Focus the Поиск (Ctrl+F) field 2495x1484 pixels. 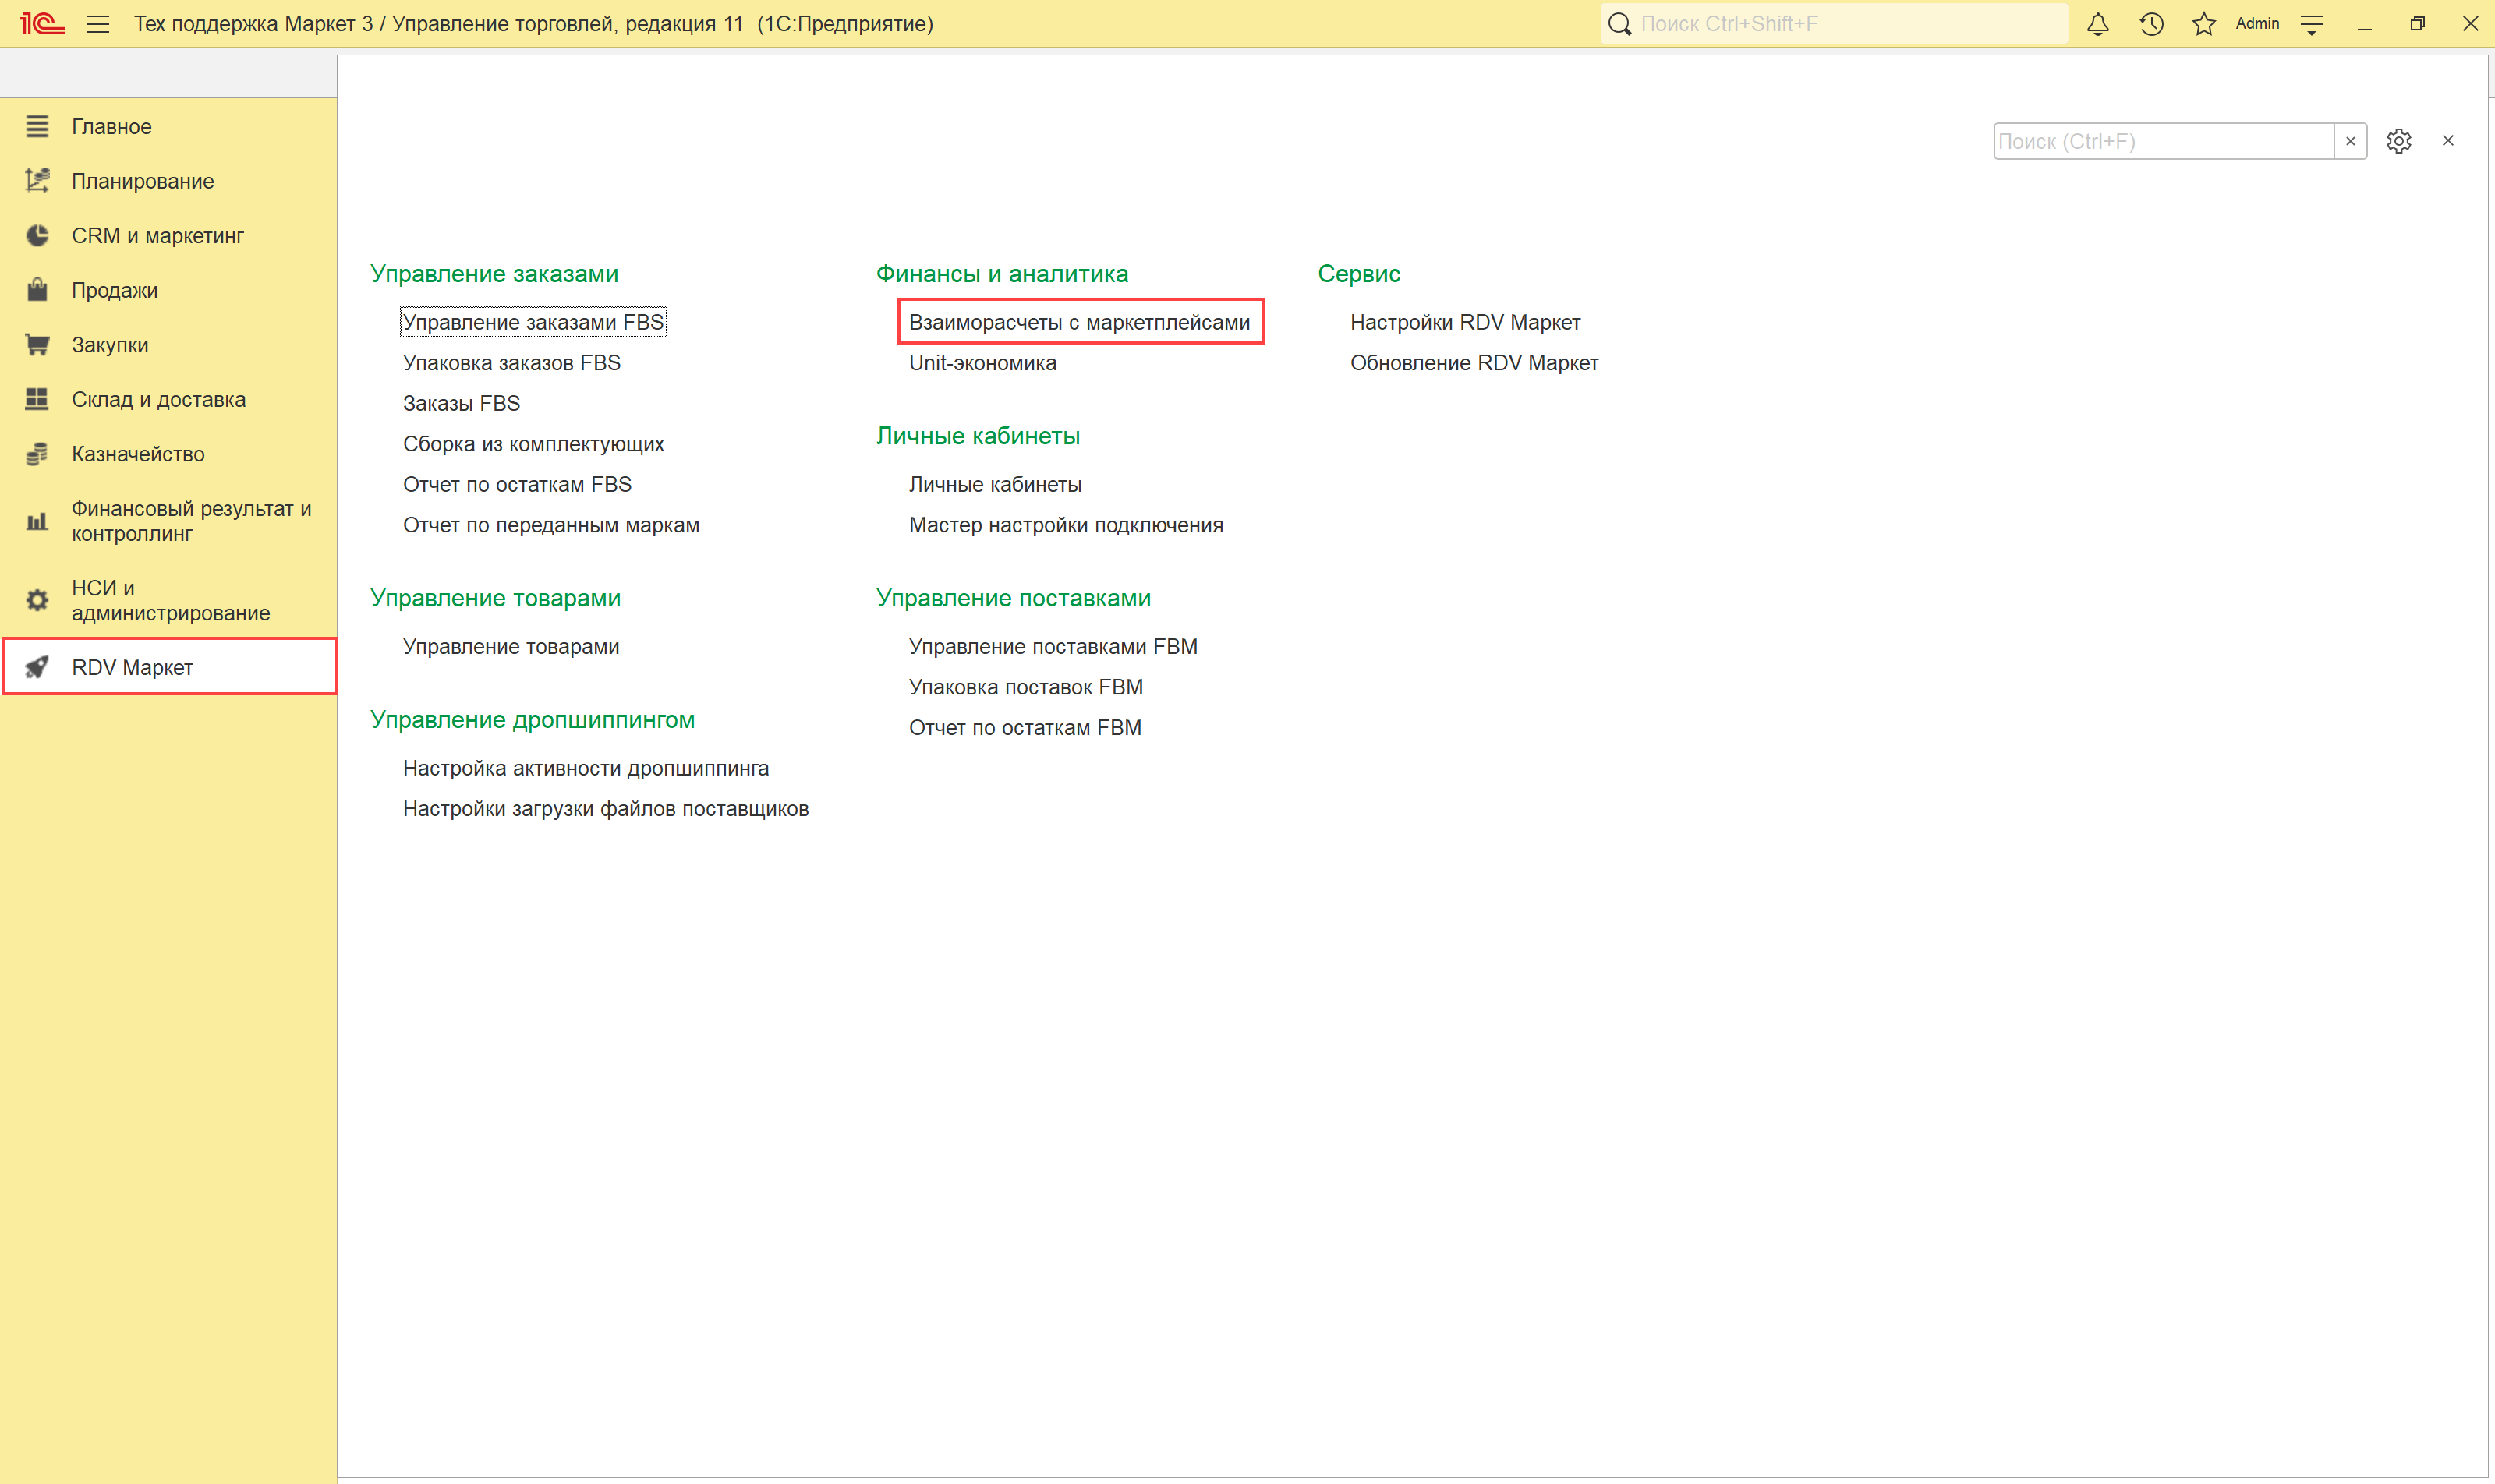(2161, 141)
